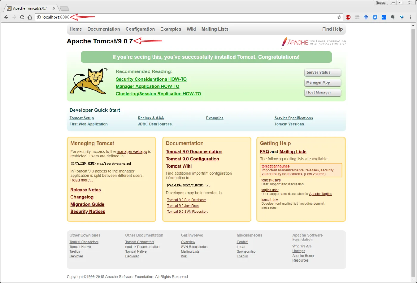Viewport: 417px width, 283px height.
Task: Click the blue V-shaped extension icon
Action: [402, 17]
